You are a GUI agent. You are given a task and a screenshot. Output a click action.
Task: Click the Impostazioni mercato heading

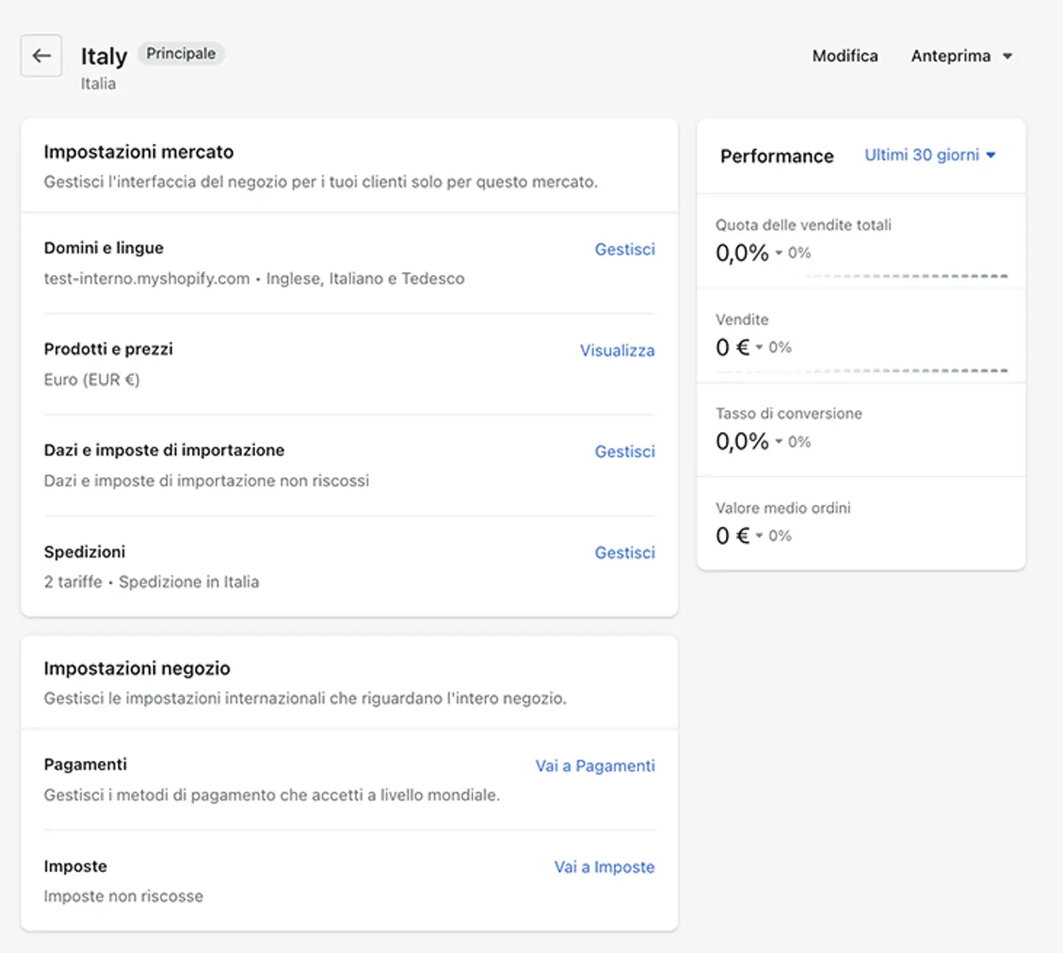(138, 152)
